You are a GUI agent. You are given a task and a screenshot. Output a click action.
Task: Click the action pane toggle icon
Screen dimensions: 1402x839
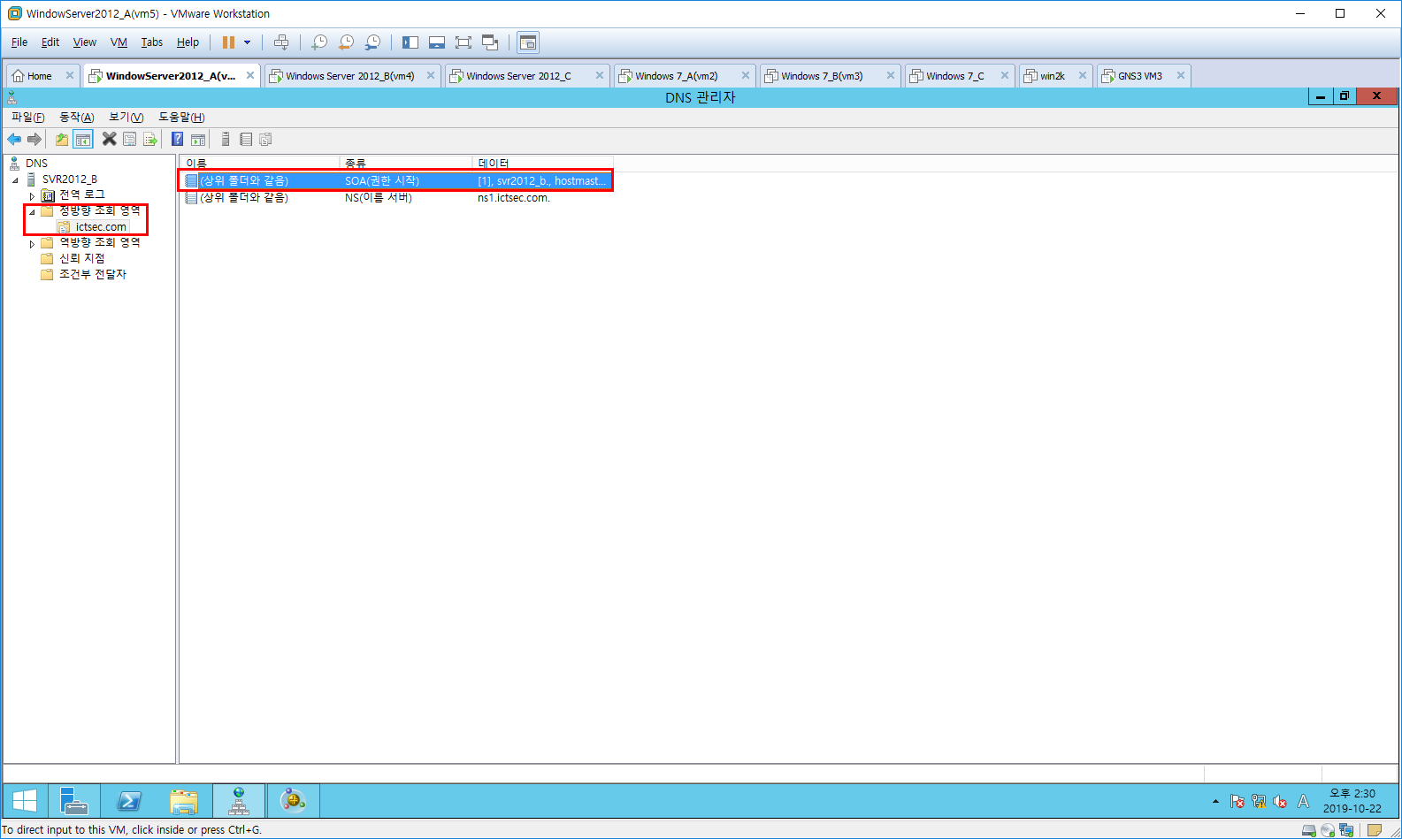click(x=198, y=139)
